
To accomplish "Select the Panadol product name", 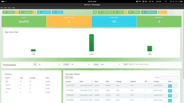I will (8, 89).
